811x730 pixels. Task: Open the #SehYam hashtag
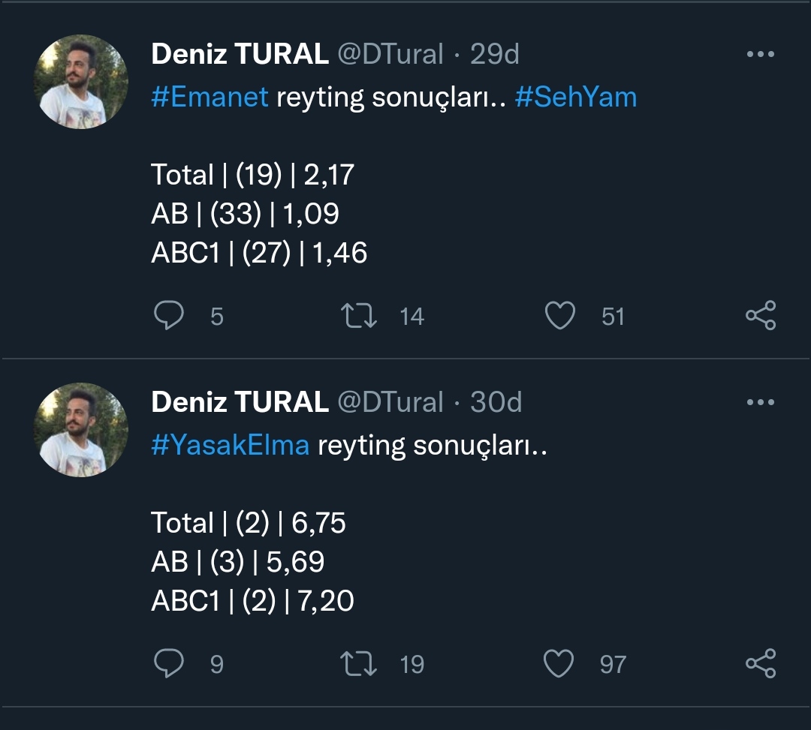click(575, 98)
